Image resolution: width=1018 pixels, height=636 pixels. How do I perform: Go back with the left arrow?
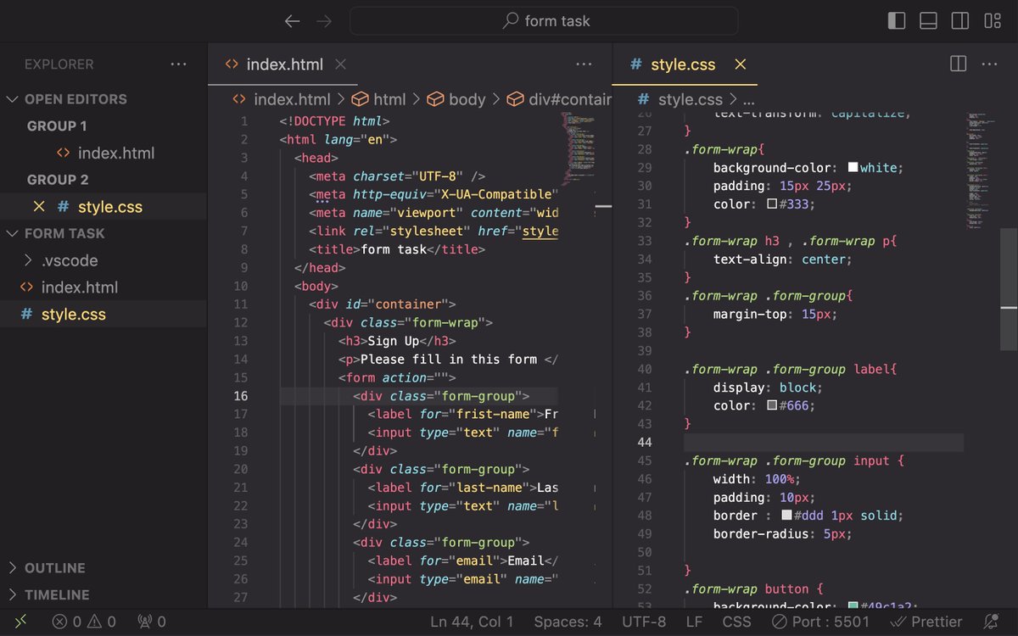(x=293, y=21)
